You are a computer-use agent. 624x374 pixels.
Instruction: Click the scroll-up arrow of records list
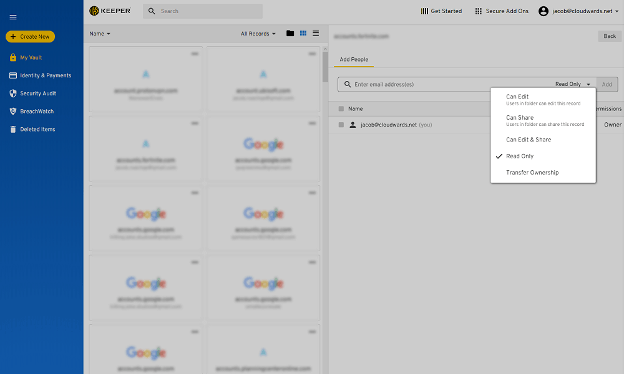click(x=325, y=49)
